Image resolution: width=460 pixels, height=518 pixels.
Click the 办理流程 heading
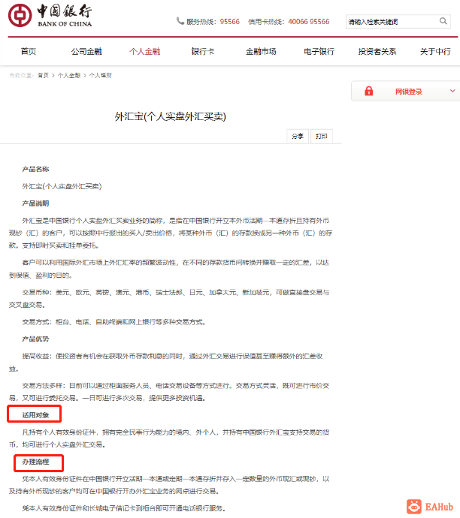coord(35,462)
